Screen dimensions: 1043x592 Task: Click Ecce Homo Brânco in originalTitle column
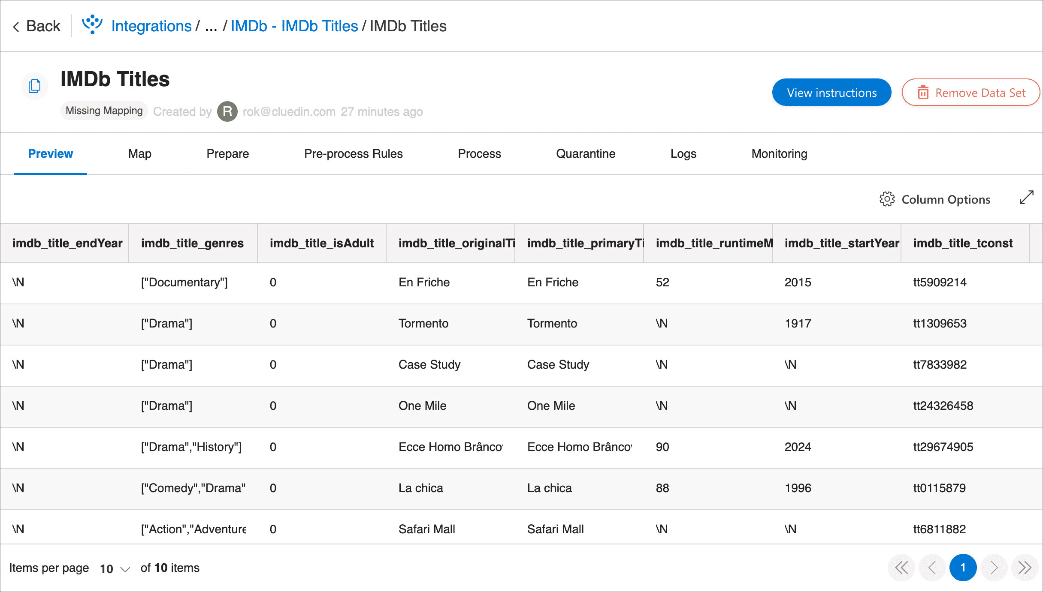tap(451, 447)
